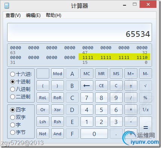Viewport: 161px width, 148px height.
Task: Click bit group 1110 at bits 3-0
Action: tap(142, 57)
